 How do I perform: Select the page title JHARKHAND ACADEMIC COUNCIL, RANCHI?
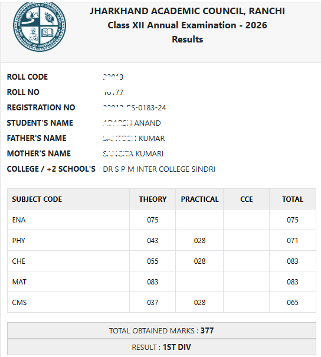tap(187, 11)
